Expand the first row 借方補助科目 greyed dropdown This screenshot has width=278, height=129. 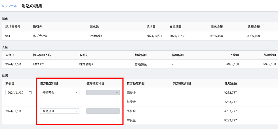[103, 93]
